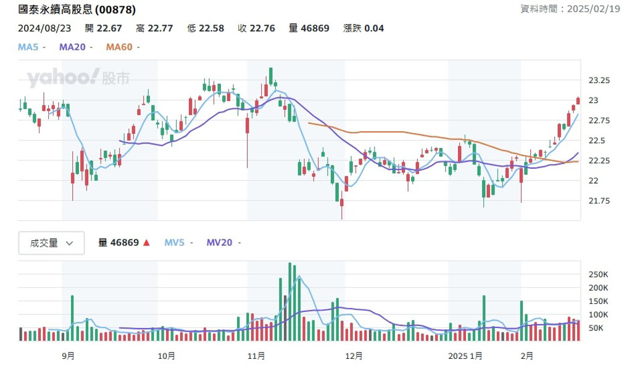Click the red up-triangle beside volume 46869
This screenshot has height=381, width=632.
(x=147, y=243)
